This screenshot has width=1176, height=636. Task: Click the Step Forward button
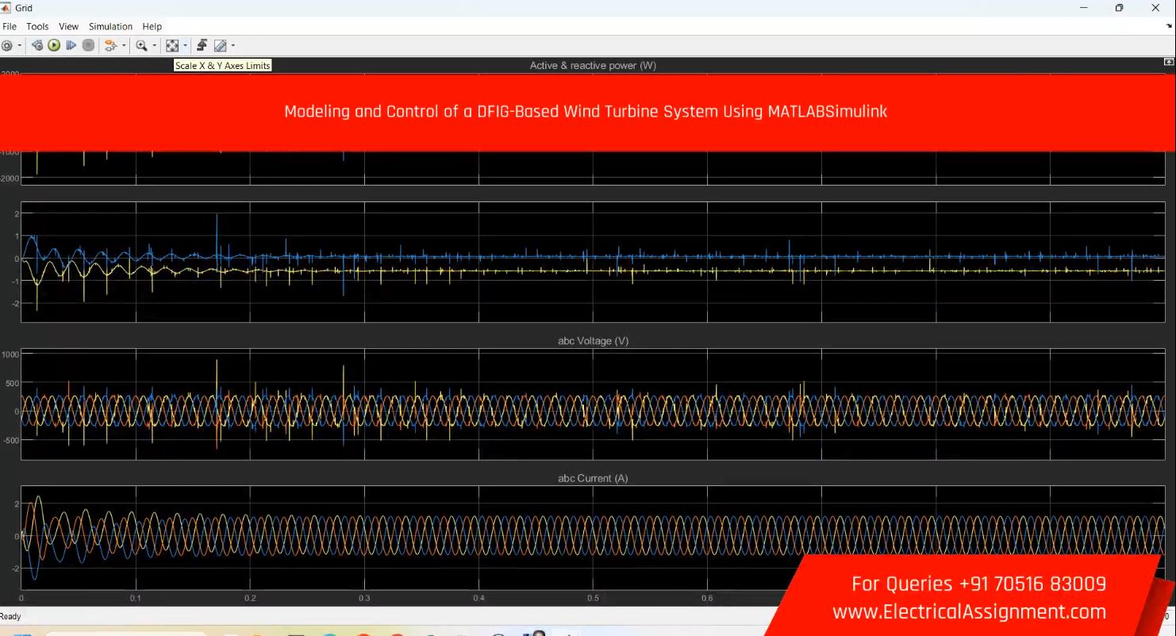pos(71,46)
